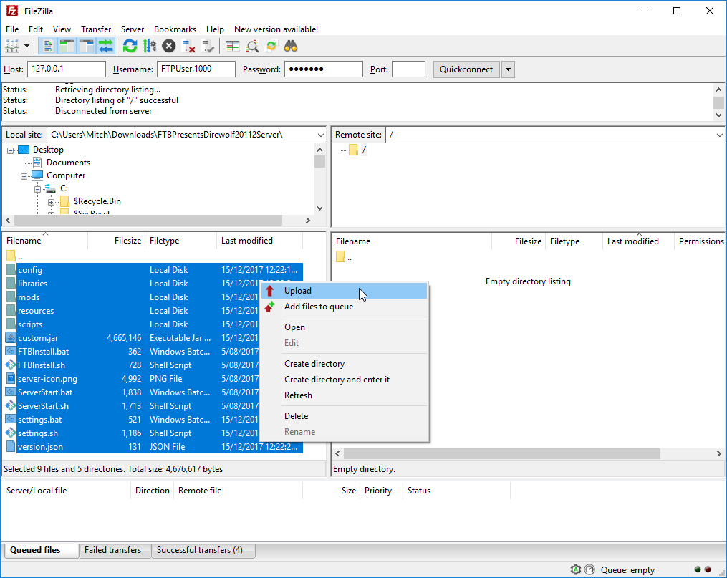Collapse Desktop tree node

coord(10,150)
